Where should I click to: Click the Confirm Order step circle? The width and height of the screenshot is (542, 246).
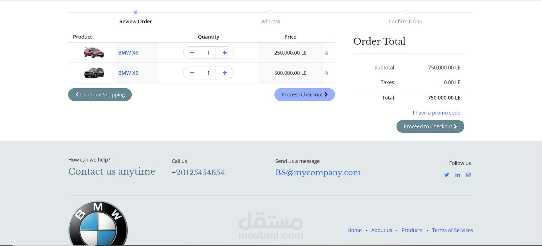[405, 13]
